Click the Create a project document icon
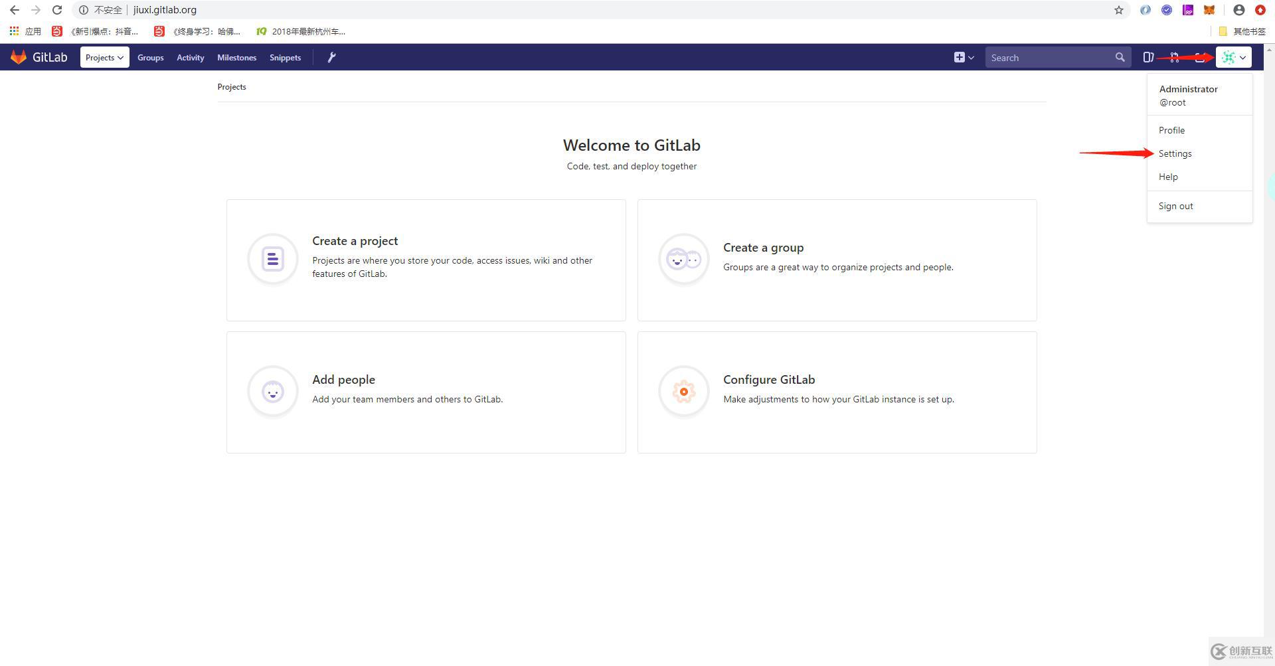 (x=272, y=259)
